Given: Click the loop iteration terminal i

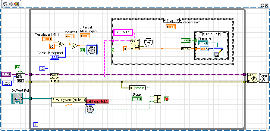Looking at the screenshot, I should 36,125.
